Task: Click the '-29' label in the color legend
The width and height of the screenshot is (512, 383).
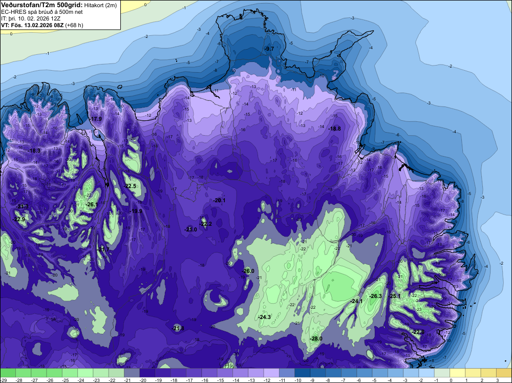Action: coord(3,380)
